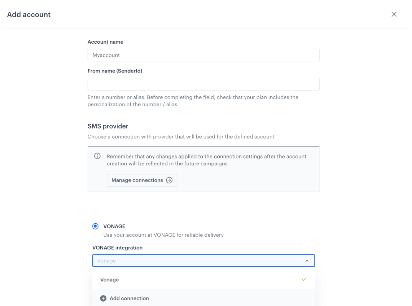Click the empty From name (SenderId) field

[x=203, y=84]
